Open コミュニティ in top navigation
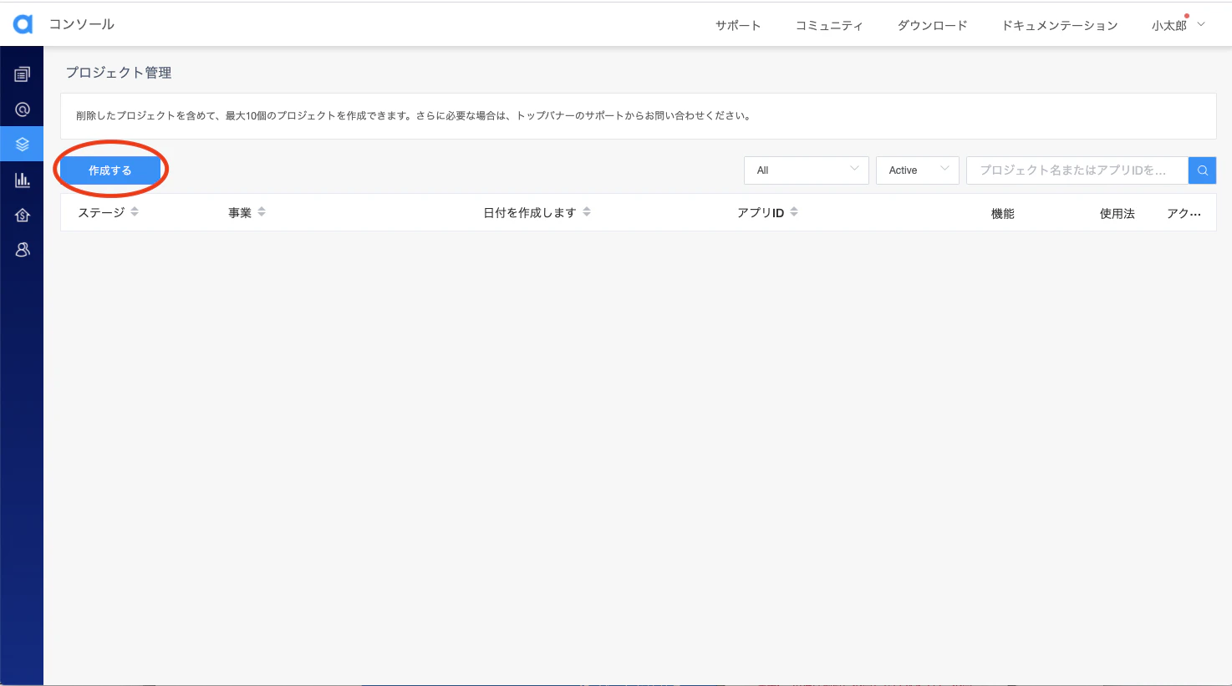This screenshot has width=1232, height=686. 829,26
